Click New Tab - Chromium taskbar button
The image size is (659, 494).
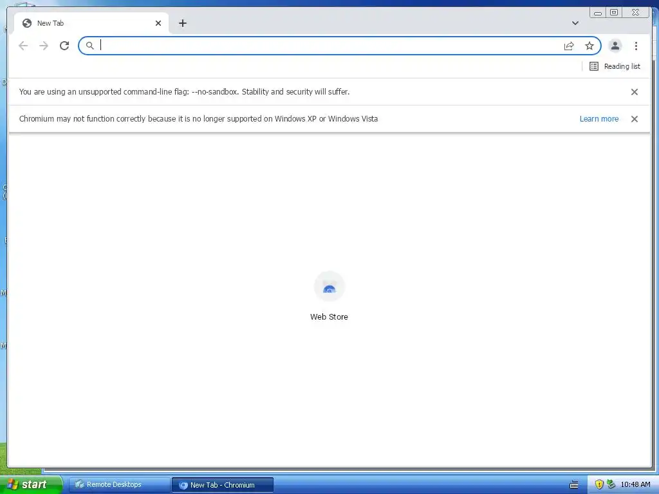(223, 485)
